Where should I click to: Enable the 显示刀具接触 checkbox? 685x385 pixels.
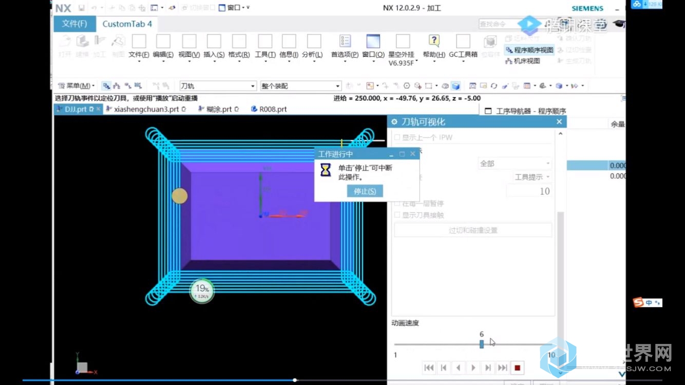click(x=397, y=215)
